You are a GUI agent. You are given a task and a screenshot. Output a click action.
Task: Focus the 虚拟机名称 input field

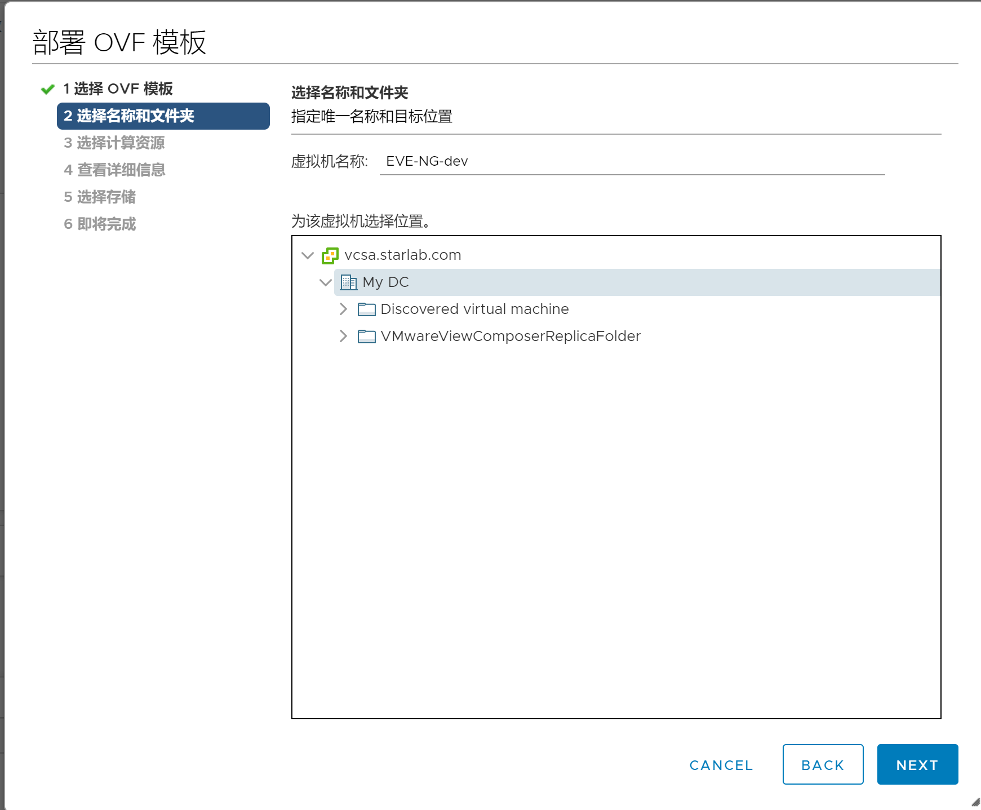click(632, 162)
